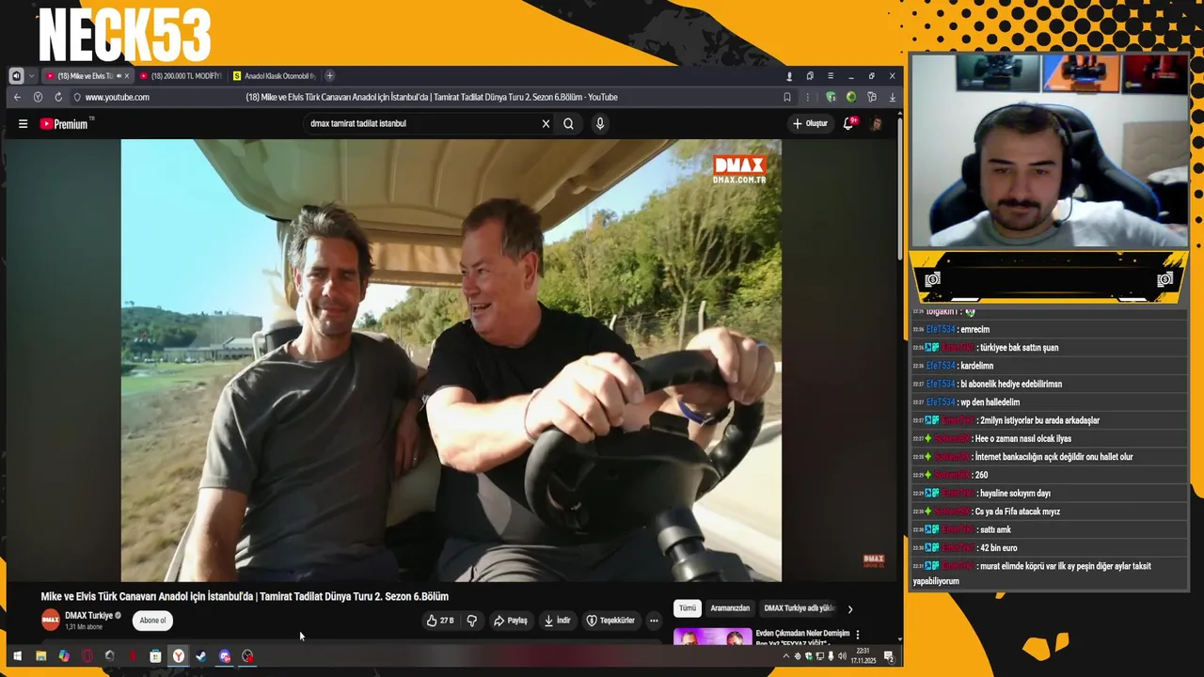
Task: Click the www.youtube.com address bar
Action: click(x=117, y=97)
